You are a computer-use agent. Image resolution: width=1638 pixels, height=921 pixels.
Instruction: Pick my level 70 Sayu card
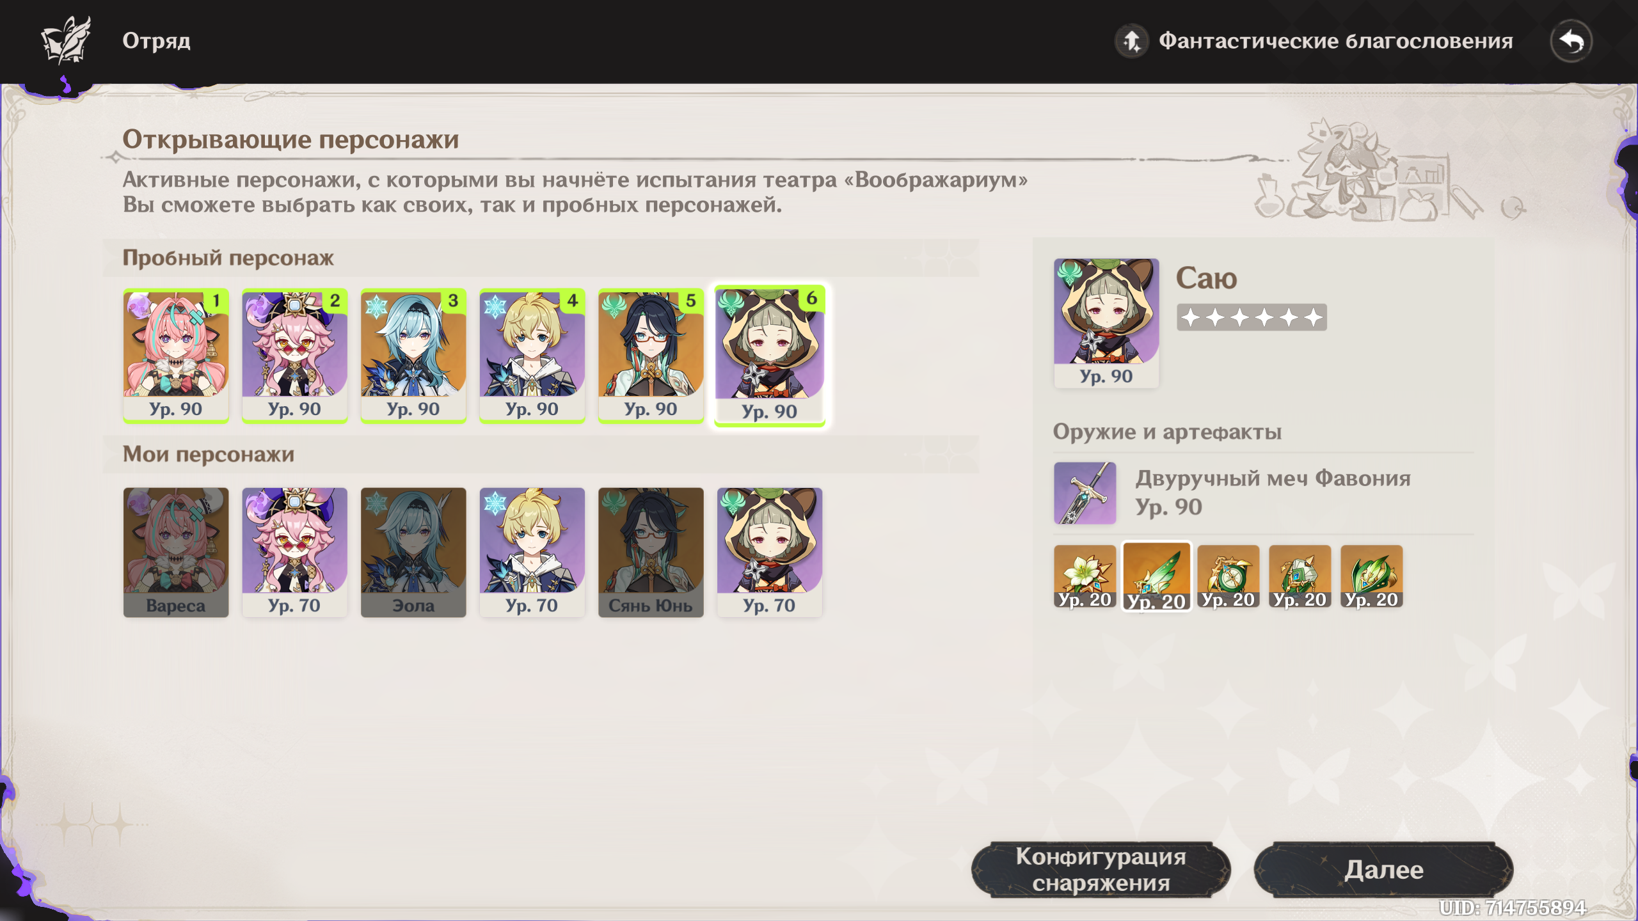pos(769,552)
